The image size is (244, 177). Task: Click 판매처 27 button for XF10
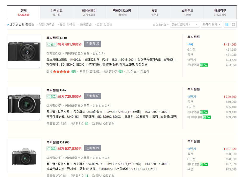[x=93, y=44]
